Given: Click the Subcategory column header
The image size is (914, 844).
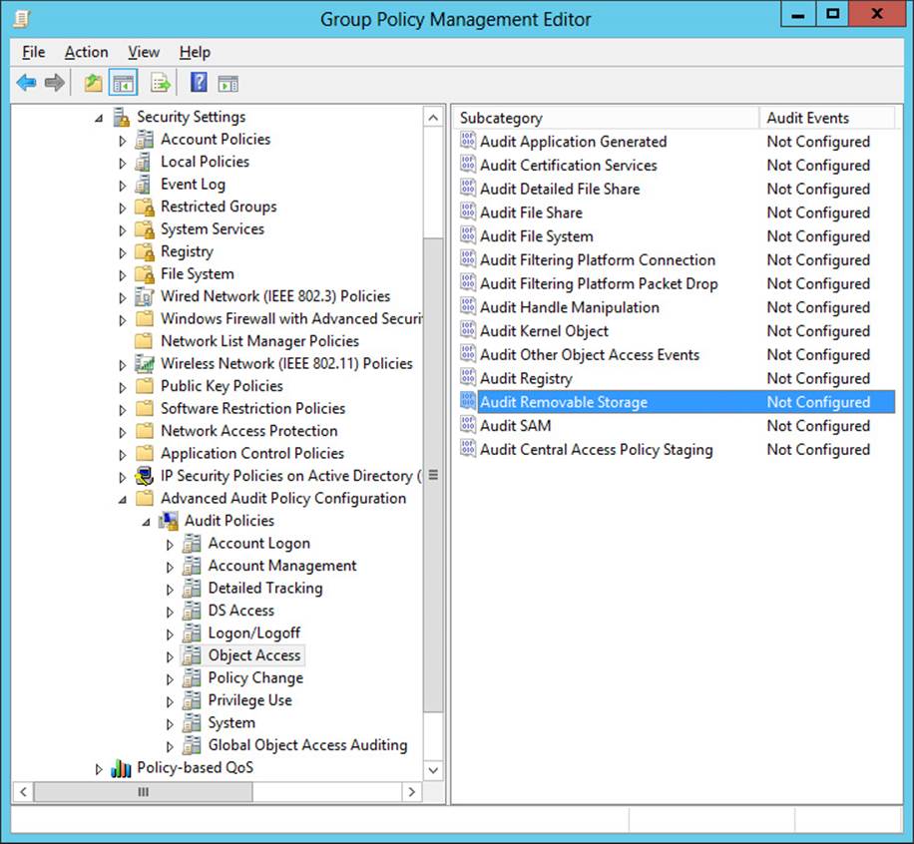Looking at the screenshot, I should point(607,118).
